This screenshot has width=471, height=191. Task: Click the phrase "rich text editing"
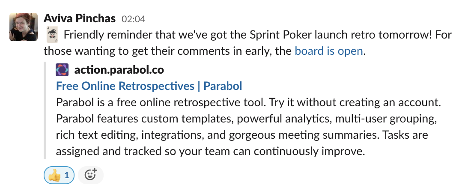click(93, 135)
